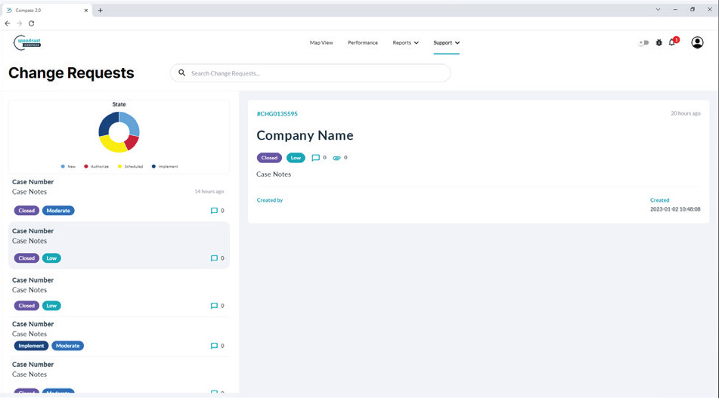Click the light blue New donut segment
Screen dimensions: 719x398
click(130, 123)
